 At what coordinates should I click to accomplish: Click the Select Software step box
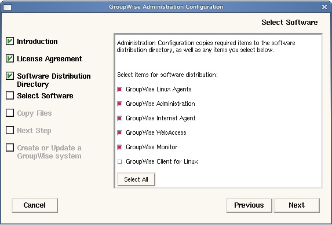coord(10,95)
